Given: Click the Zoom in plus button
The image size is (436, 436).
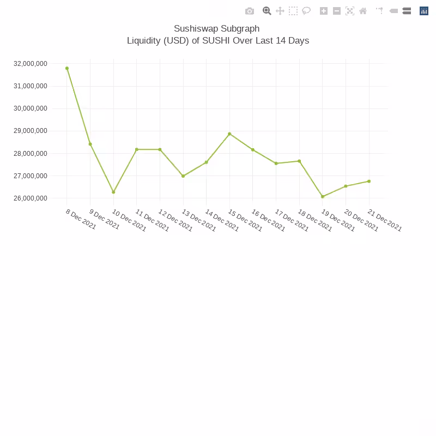Looking at the screenshot, I should pos(324,11).
